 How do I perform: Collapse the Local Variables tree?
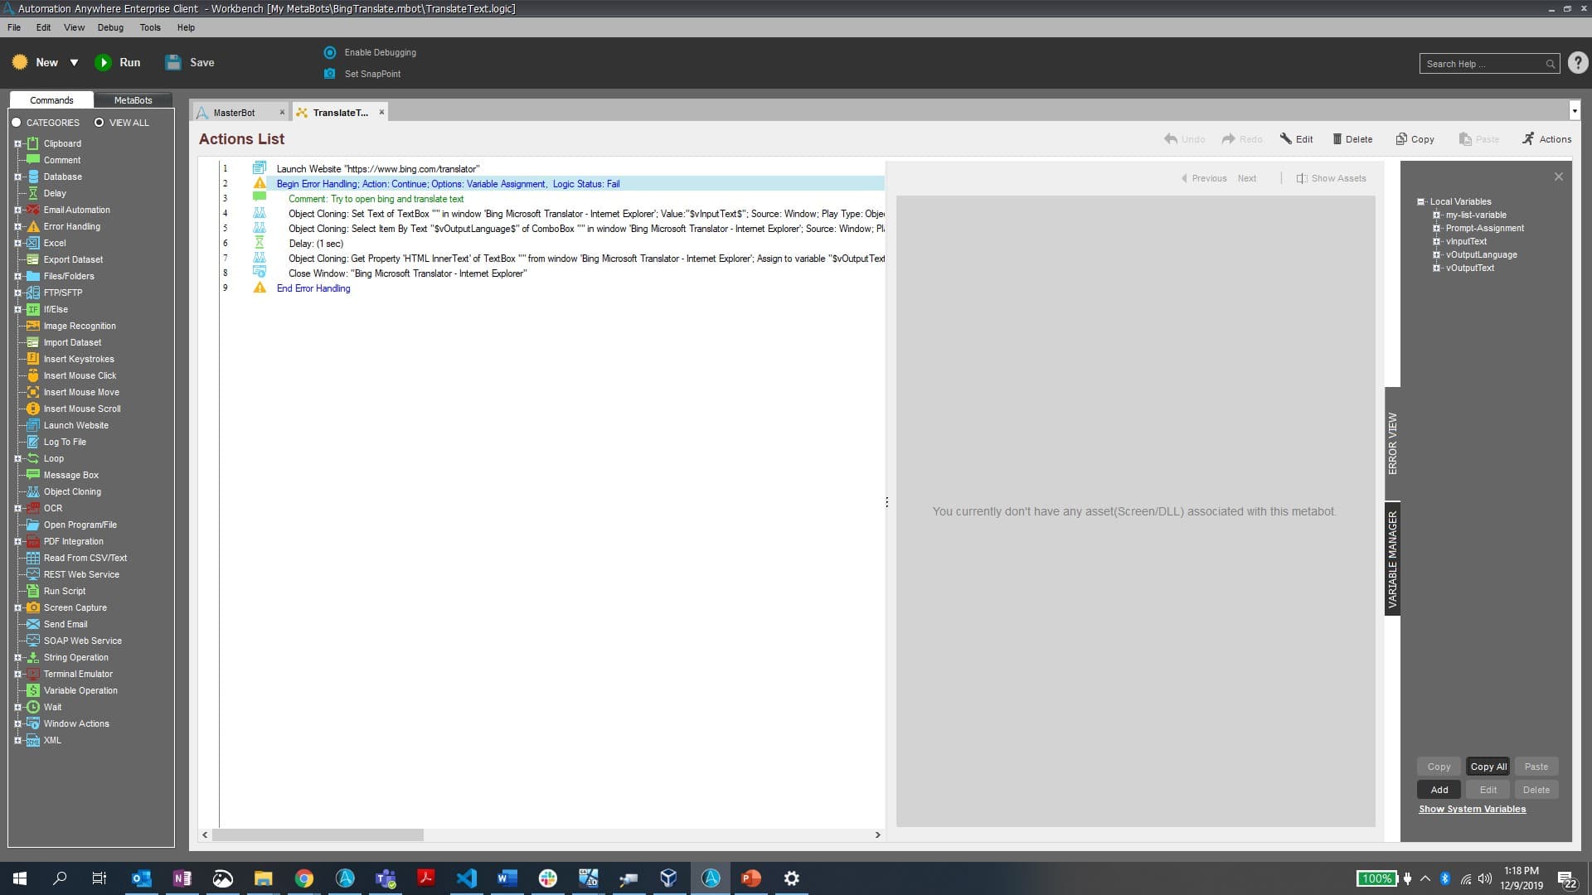tap(1420, 201)
